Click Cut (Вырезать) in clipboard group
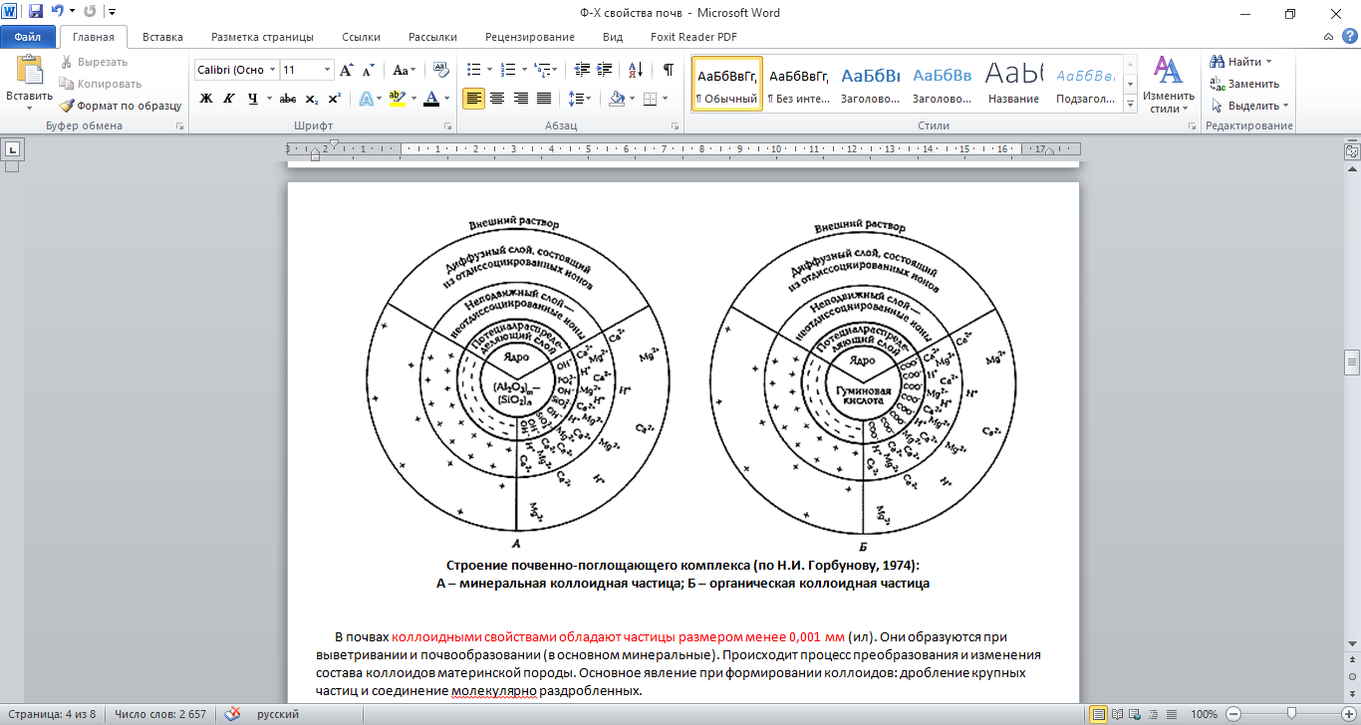 93,62
